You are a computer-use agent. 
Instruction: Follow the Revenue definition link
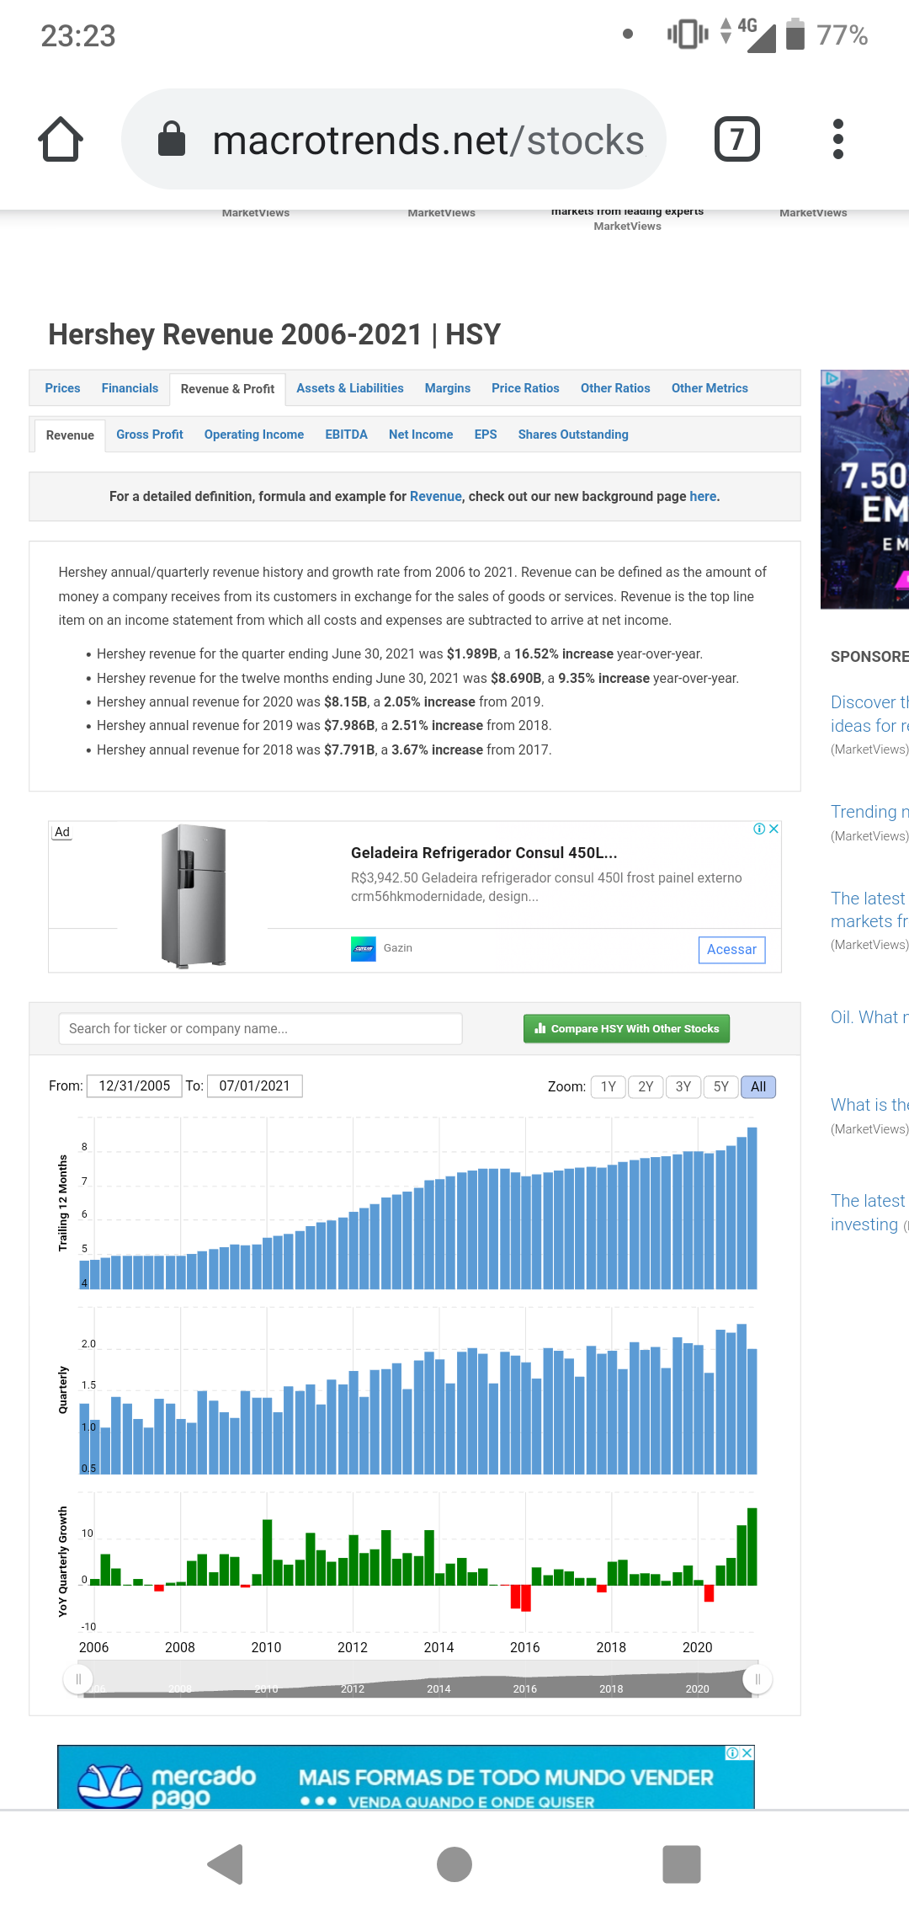(436, 497)
